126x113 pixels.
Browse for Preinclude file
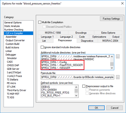point(118,77)
